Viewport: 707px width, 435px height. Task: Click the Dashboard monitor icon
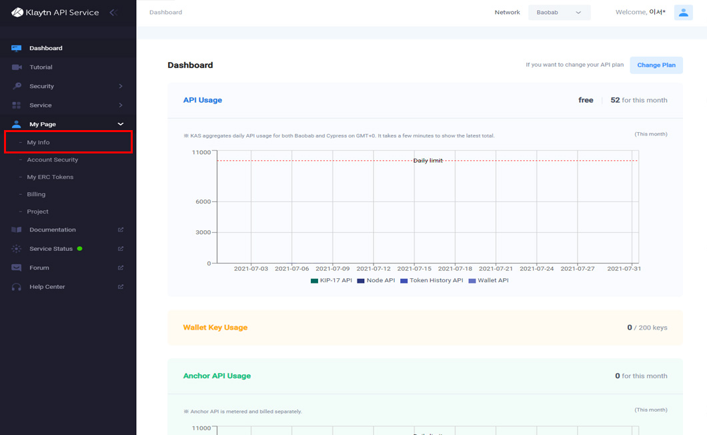[16, 48]
